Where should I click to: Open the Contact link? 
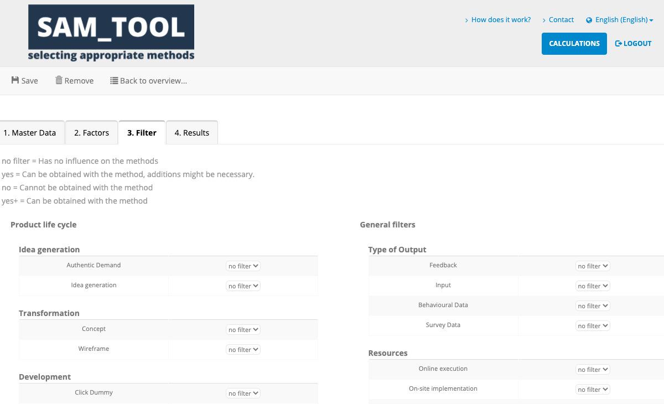click(x=561, y=20)
